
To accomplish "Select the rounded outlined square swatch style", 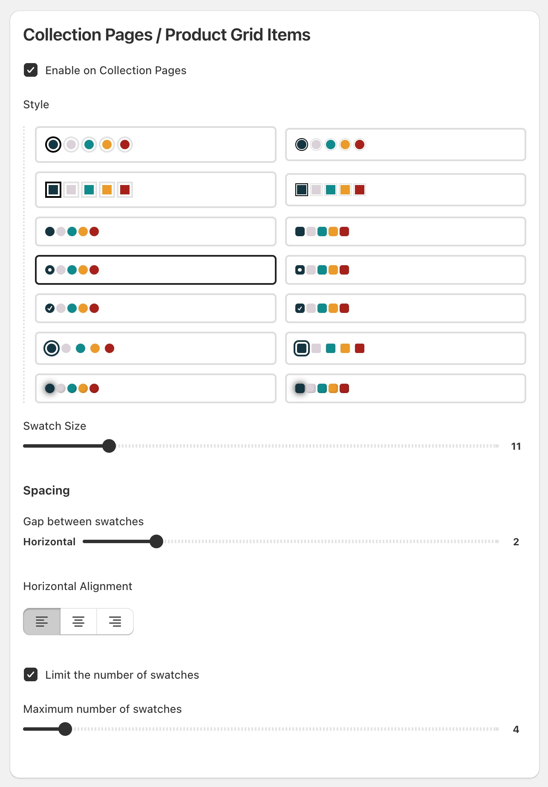I will click(x=405, y=348).
